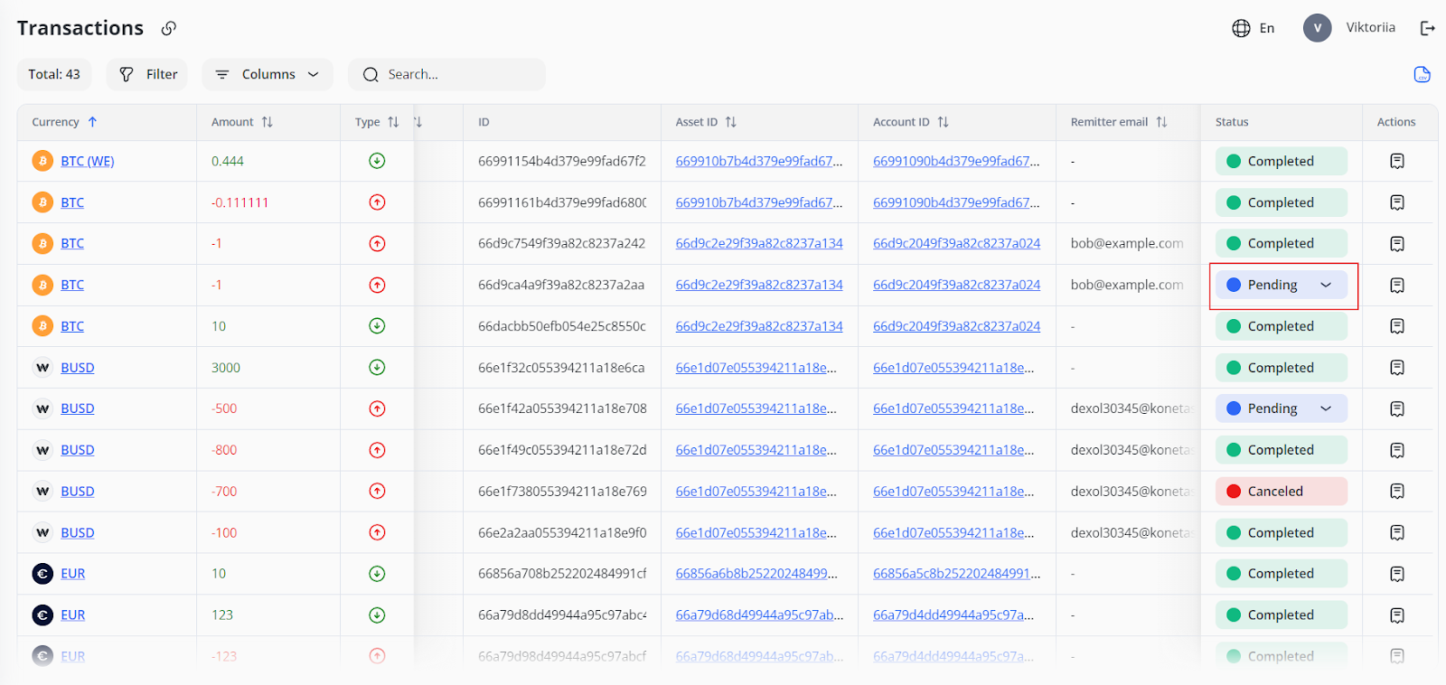Open BUSD link in 3000 row

[x=78, y=368]
